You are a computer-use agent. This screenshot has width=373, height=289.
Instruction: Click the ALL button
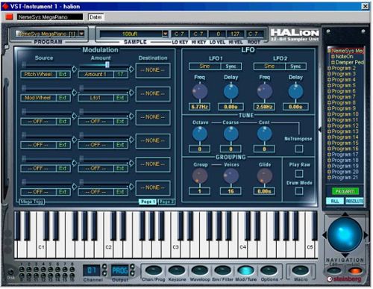click(x=335, y=201)
